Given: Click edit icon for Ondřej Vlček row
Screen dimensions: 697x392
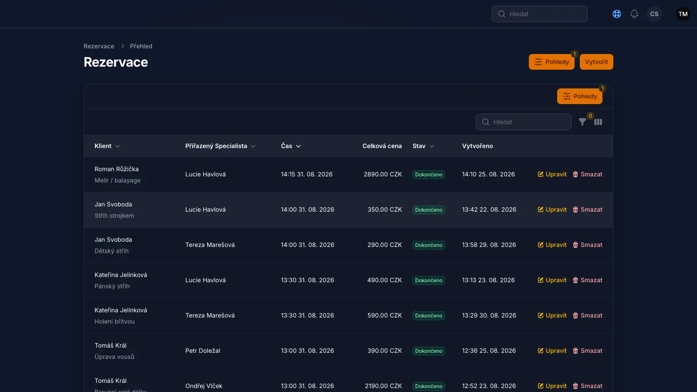Looking at the screenshot, I should tap(541, 386).
